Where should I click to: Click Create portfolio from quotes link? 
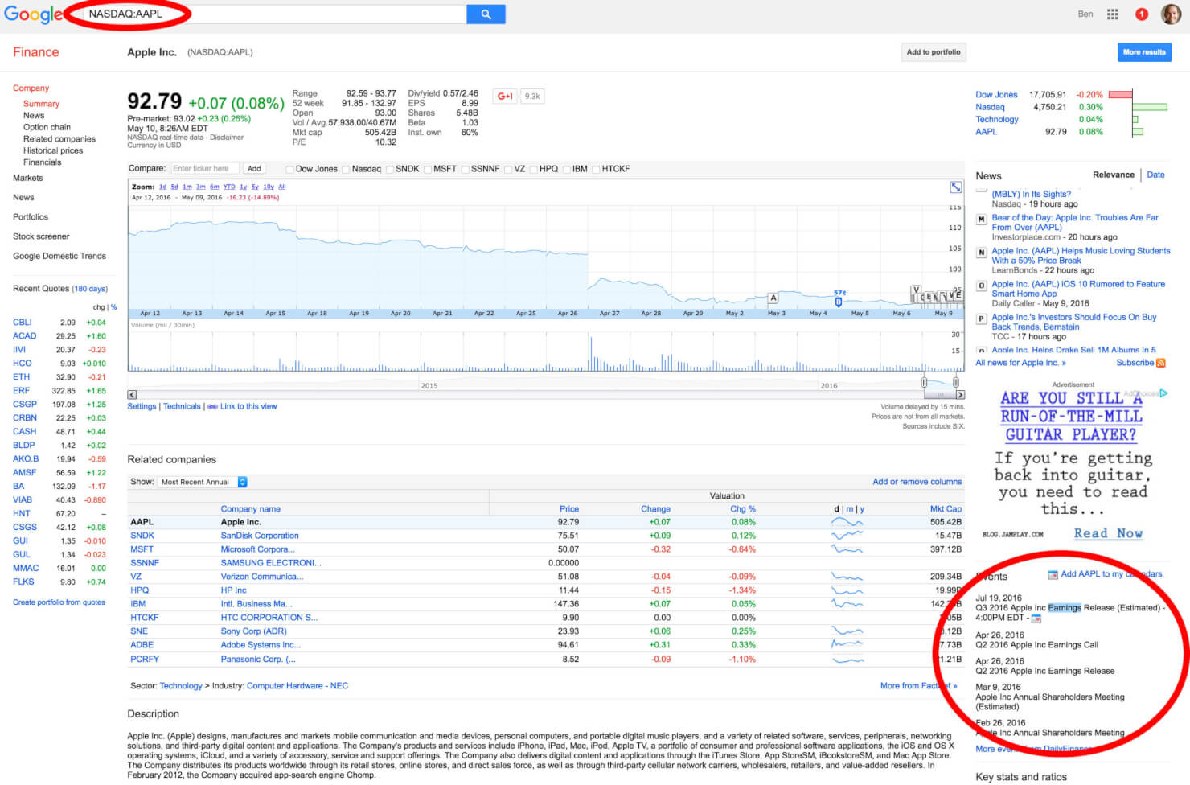click(x=59, y=602)
